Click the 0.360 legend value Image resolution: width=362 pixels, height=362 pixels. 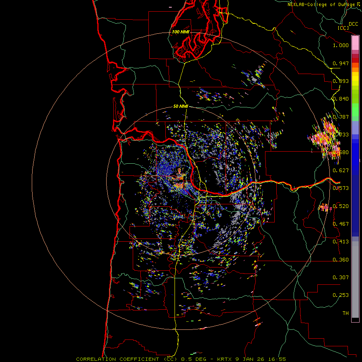pos(341,260)
